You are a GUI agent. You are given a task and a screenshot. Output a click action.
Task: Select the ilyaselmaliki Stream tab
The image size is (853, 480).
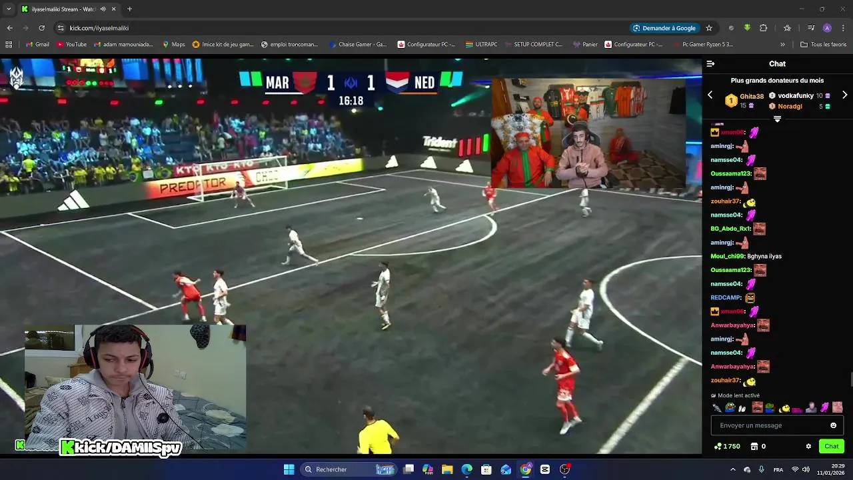pyautogui.click(x=69, y=9)
